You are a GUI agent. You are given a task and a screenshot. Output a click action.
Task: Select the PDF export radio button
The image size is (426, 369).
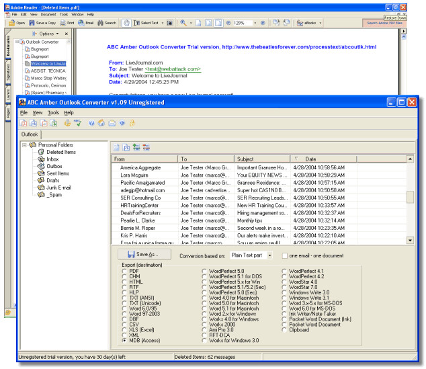point(124,271)
